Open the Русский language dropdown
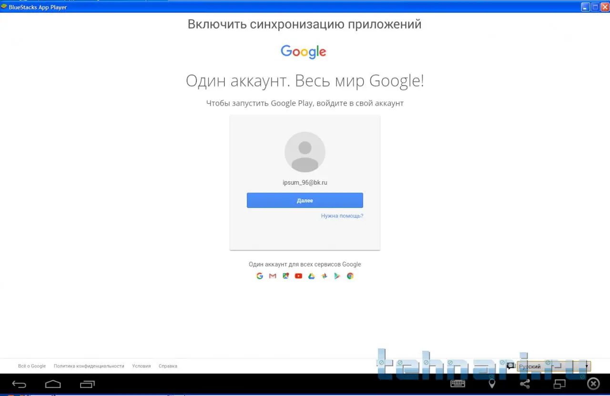610x396 pixels. pos(554,366)
